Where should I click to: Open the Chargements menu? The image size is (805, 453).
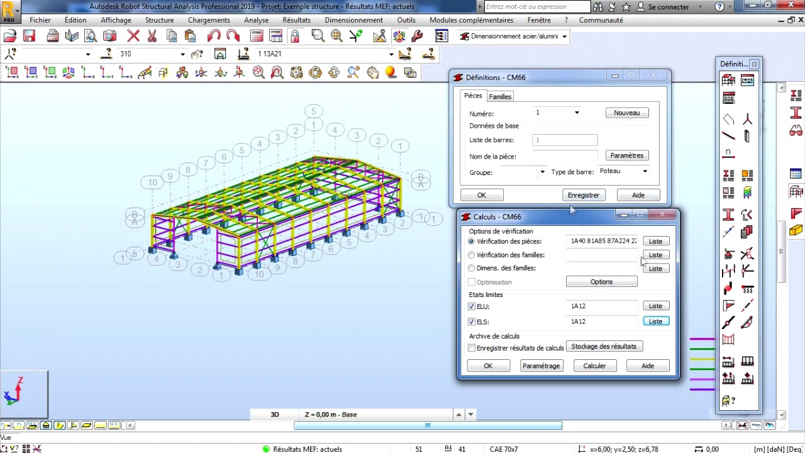coord(209,20)
